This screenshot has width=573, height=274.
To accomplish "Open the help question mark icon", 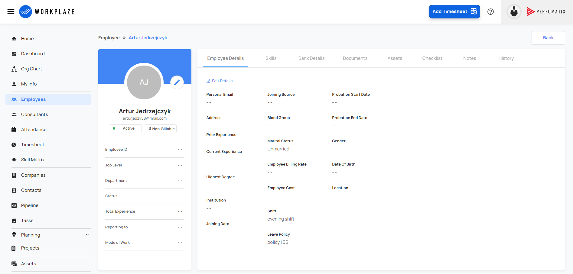I will pyautogui.click(x=491, y=11).
